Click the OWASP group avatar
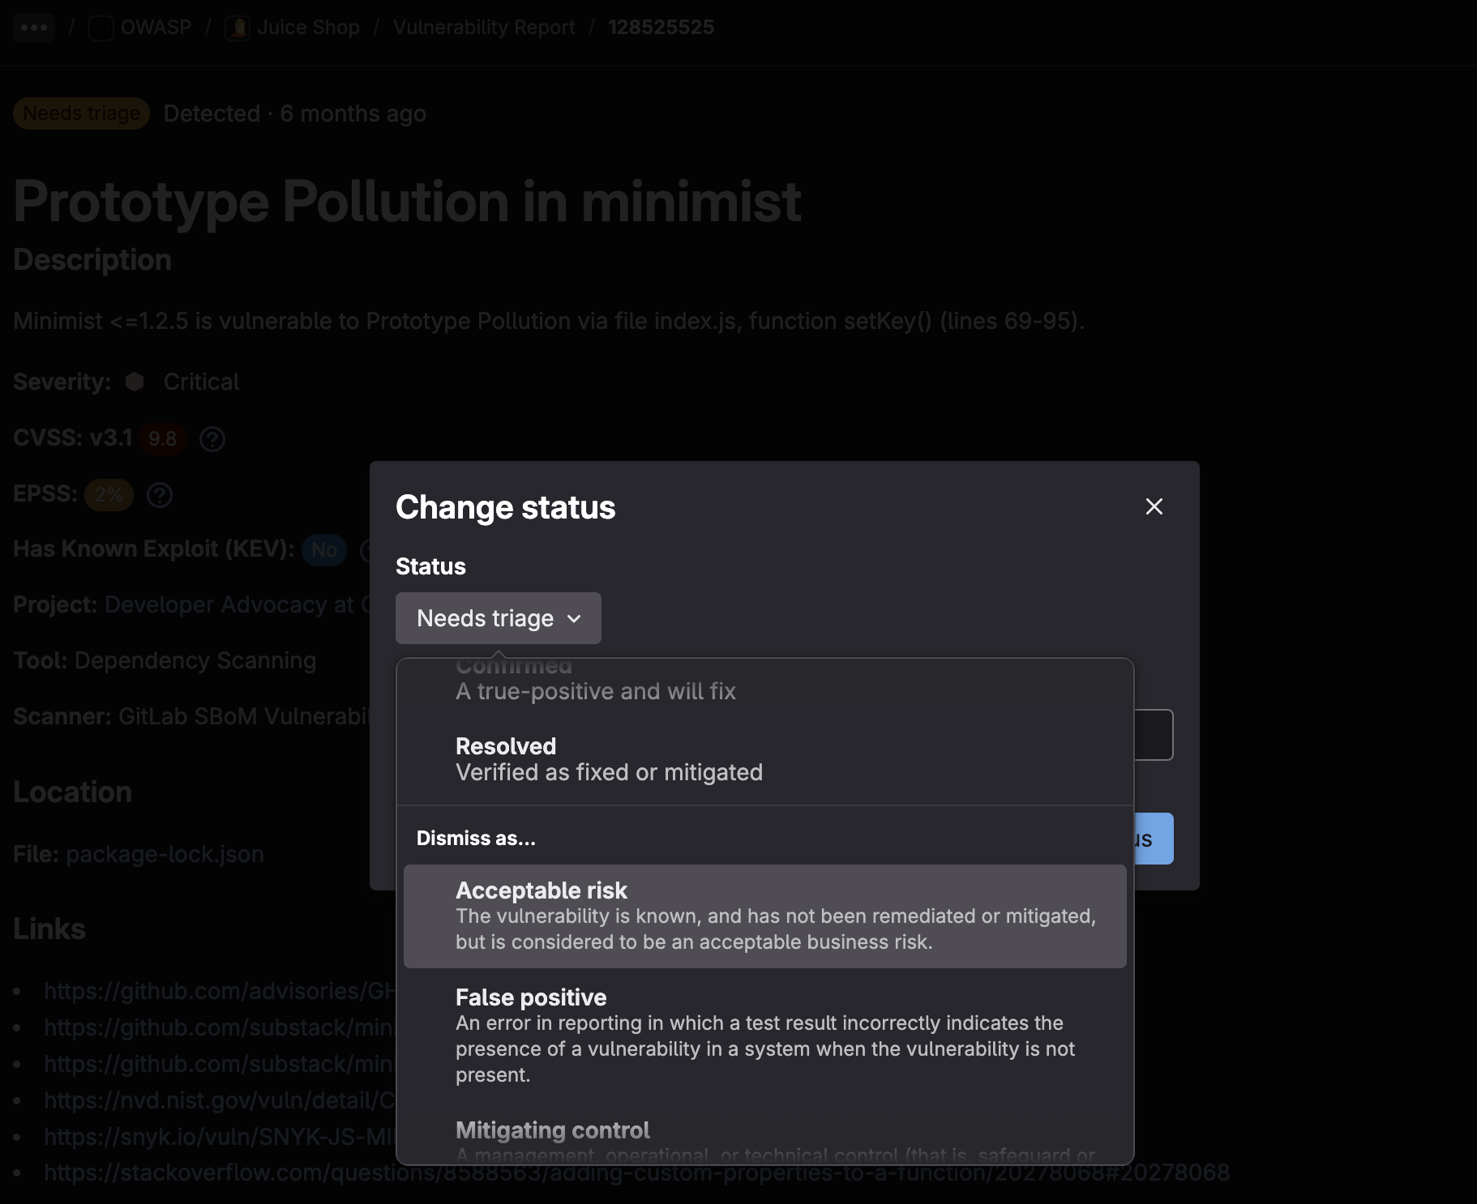The width and height of the screenshot is (1477, 1204). point(101,27)
